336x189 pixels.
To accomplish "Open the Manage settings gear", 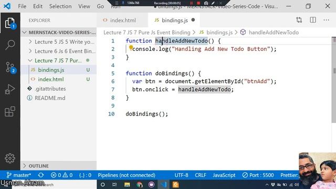I will tap(10, 159).
